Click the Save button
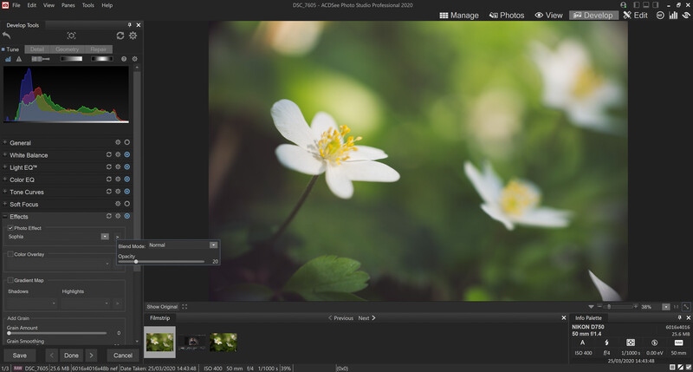The width and height of the screenshot is (693, 372). point(19,356)
